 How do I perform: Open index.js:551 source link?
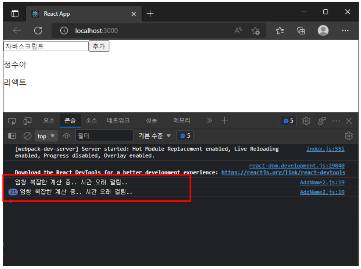click(x=325, y=149)
